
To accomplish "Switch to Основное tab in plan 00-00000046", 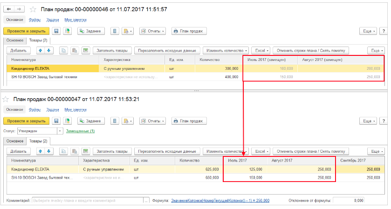I will 15,40.
